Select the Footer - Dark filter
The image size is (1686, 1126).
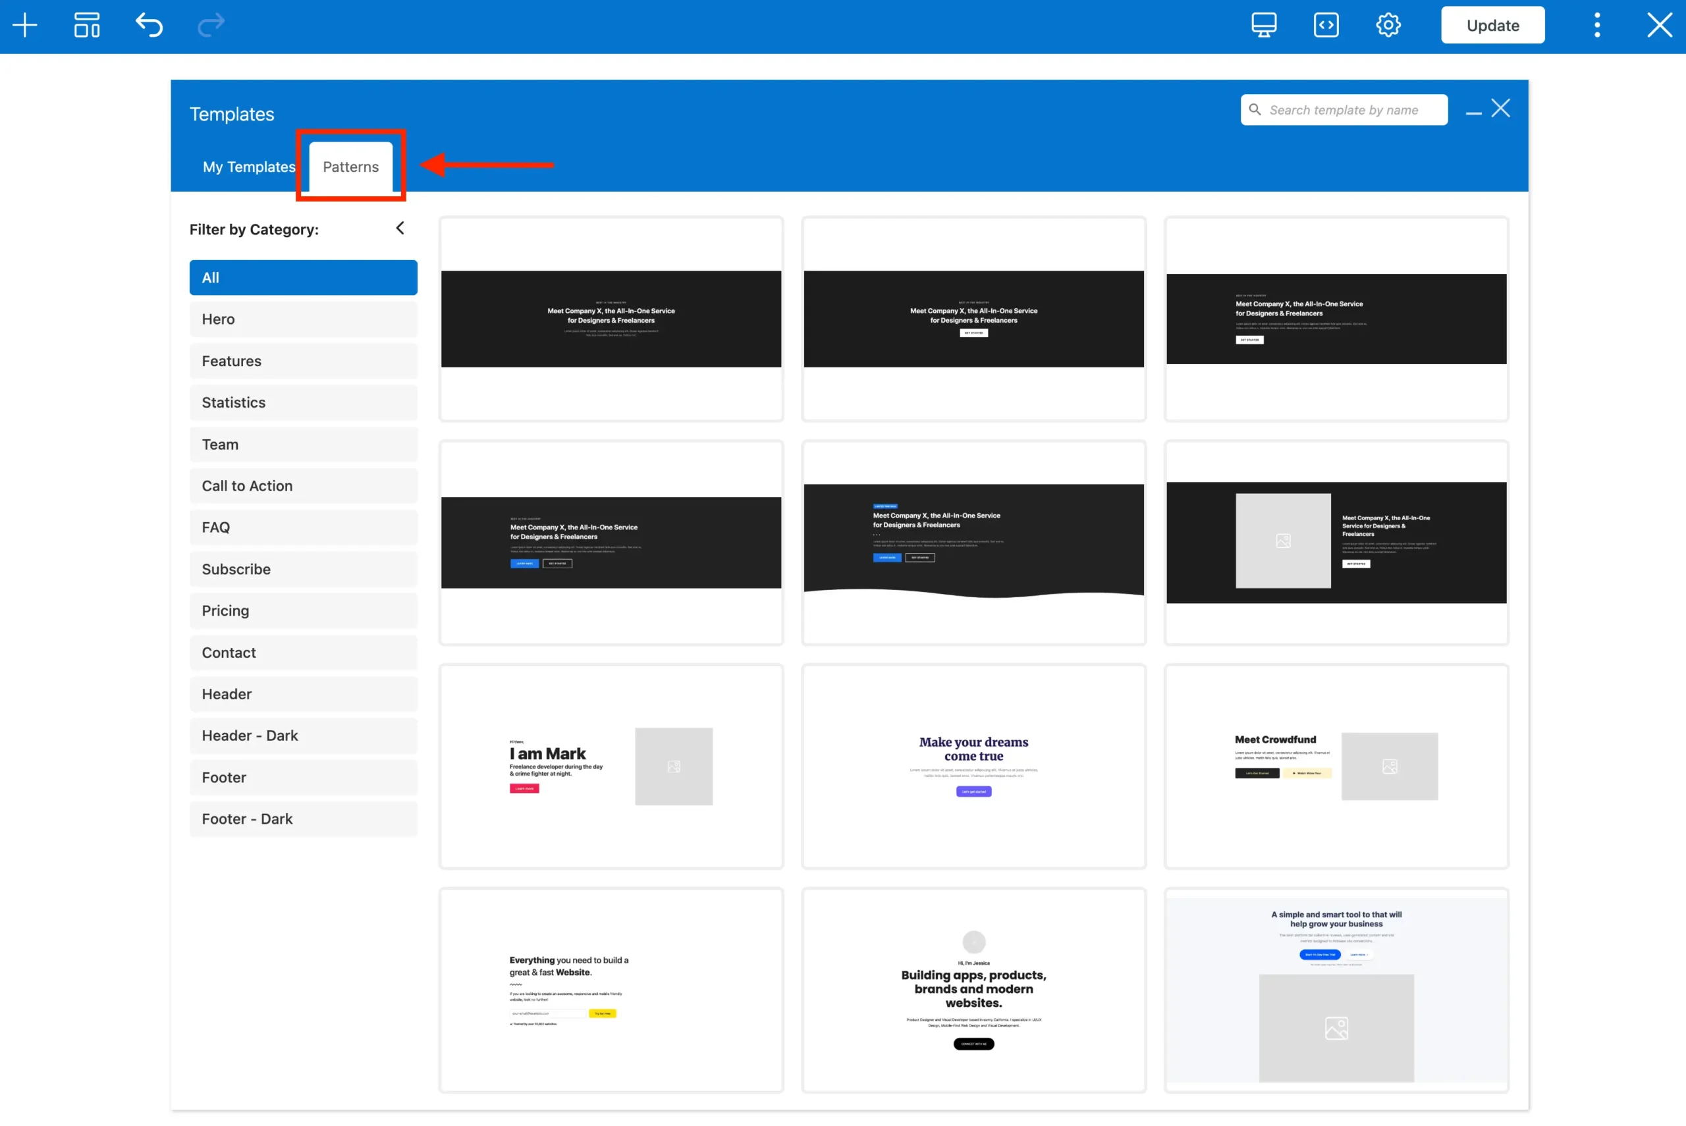(303, 818)
